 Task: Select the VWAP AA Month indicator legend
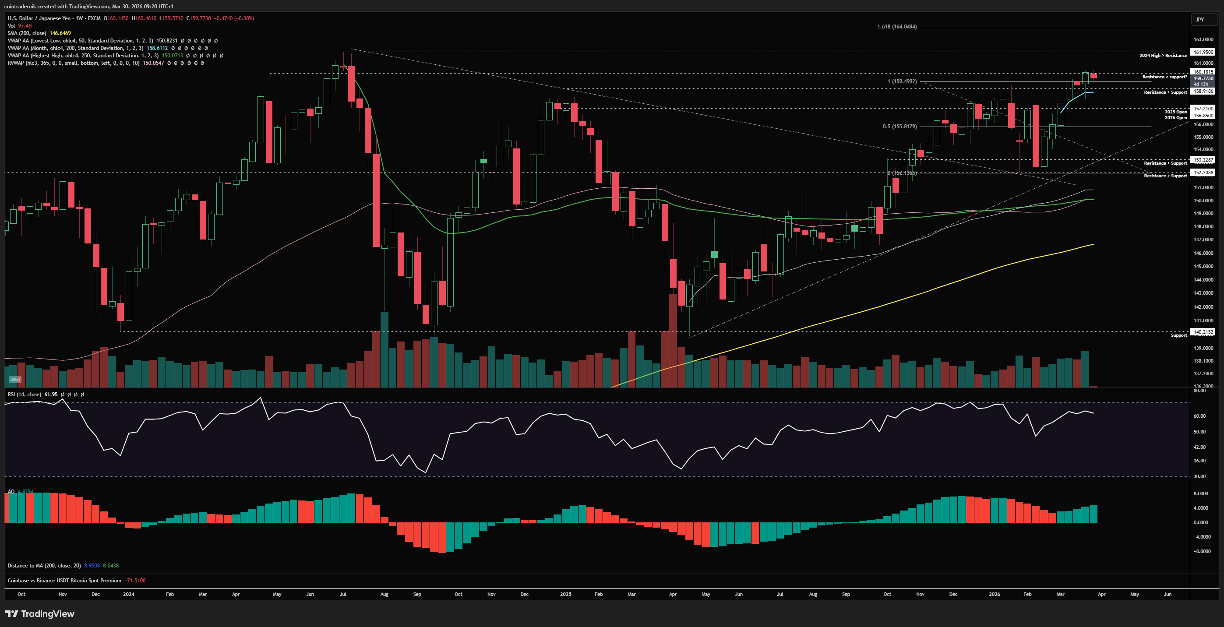tap(74, 48)
